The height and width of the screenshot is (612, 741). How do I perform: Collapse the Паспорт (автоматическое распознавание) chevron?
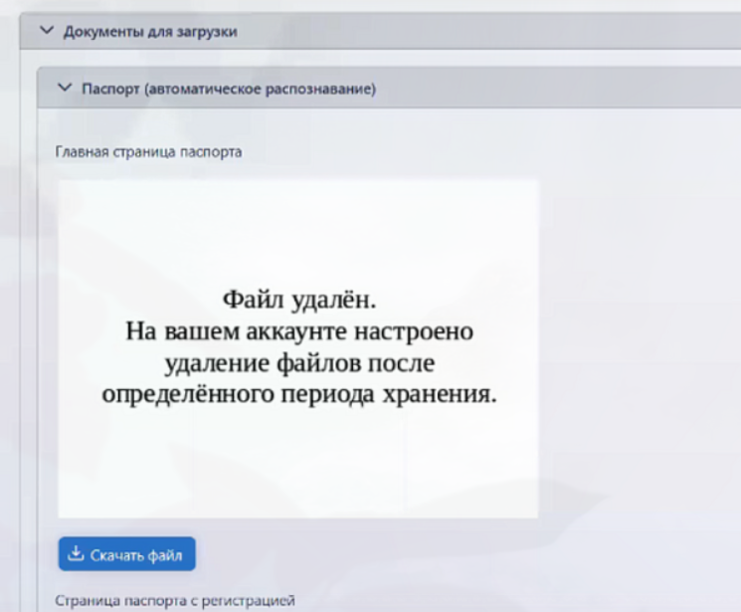[65, 88]
